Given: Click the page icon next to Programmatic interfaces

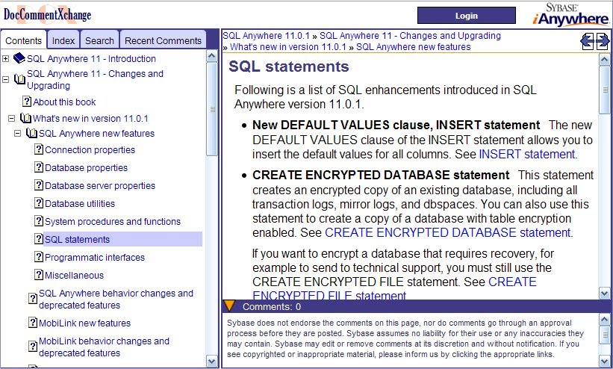Looking at the screenshot, I should tap(39, 257).
